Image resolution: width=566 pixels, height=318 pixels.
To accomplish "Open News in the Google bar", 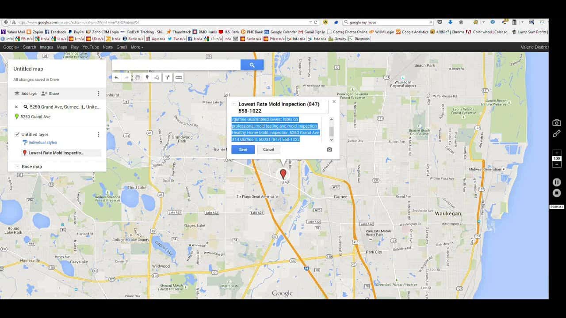I will pos(107,47).
